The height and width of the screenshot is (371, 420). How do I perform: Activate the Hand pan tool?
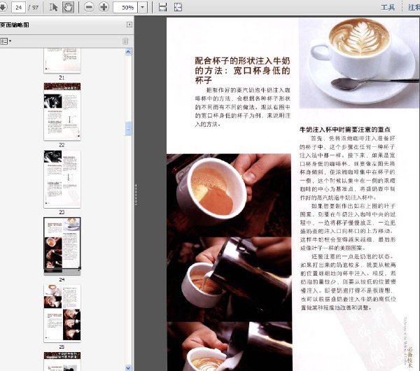[x=68, y=7]
